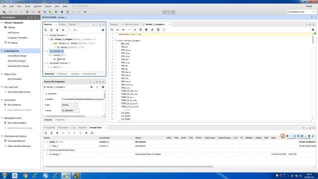Click the Sigma report toolbar icon
This screenshot has height=179, width=318.
click(x=68, y=12)
